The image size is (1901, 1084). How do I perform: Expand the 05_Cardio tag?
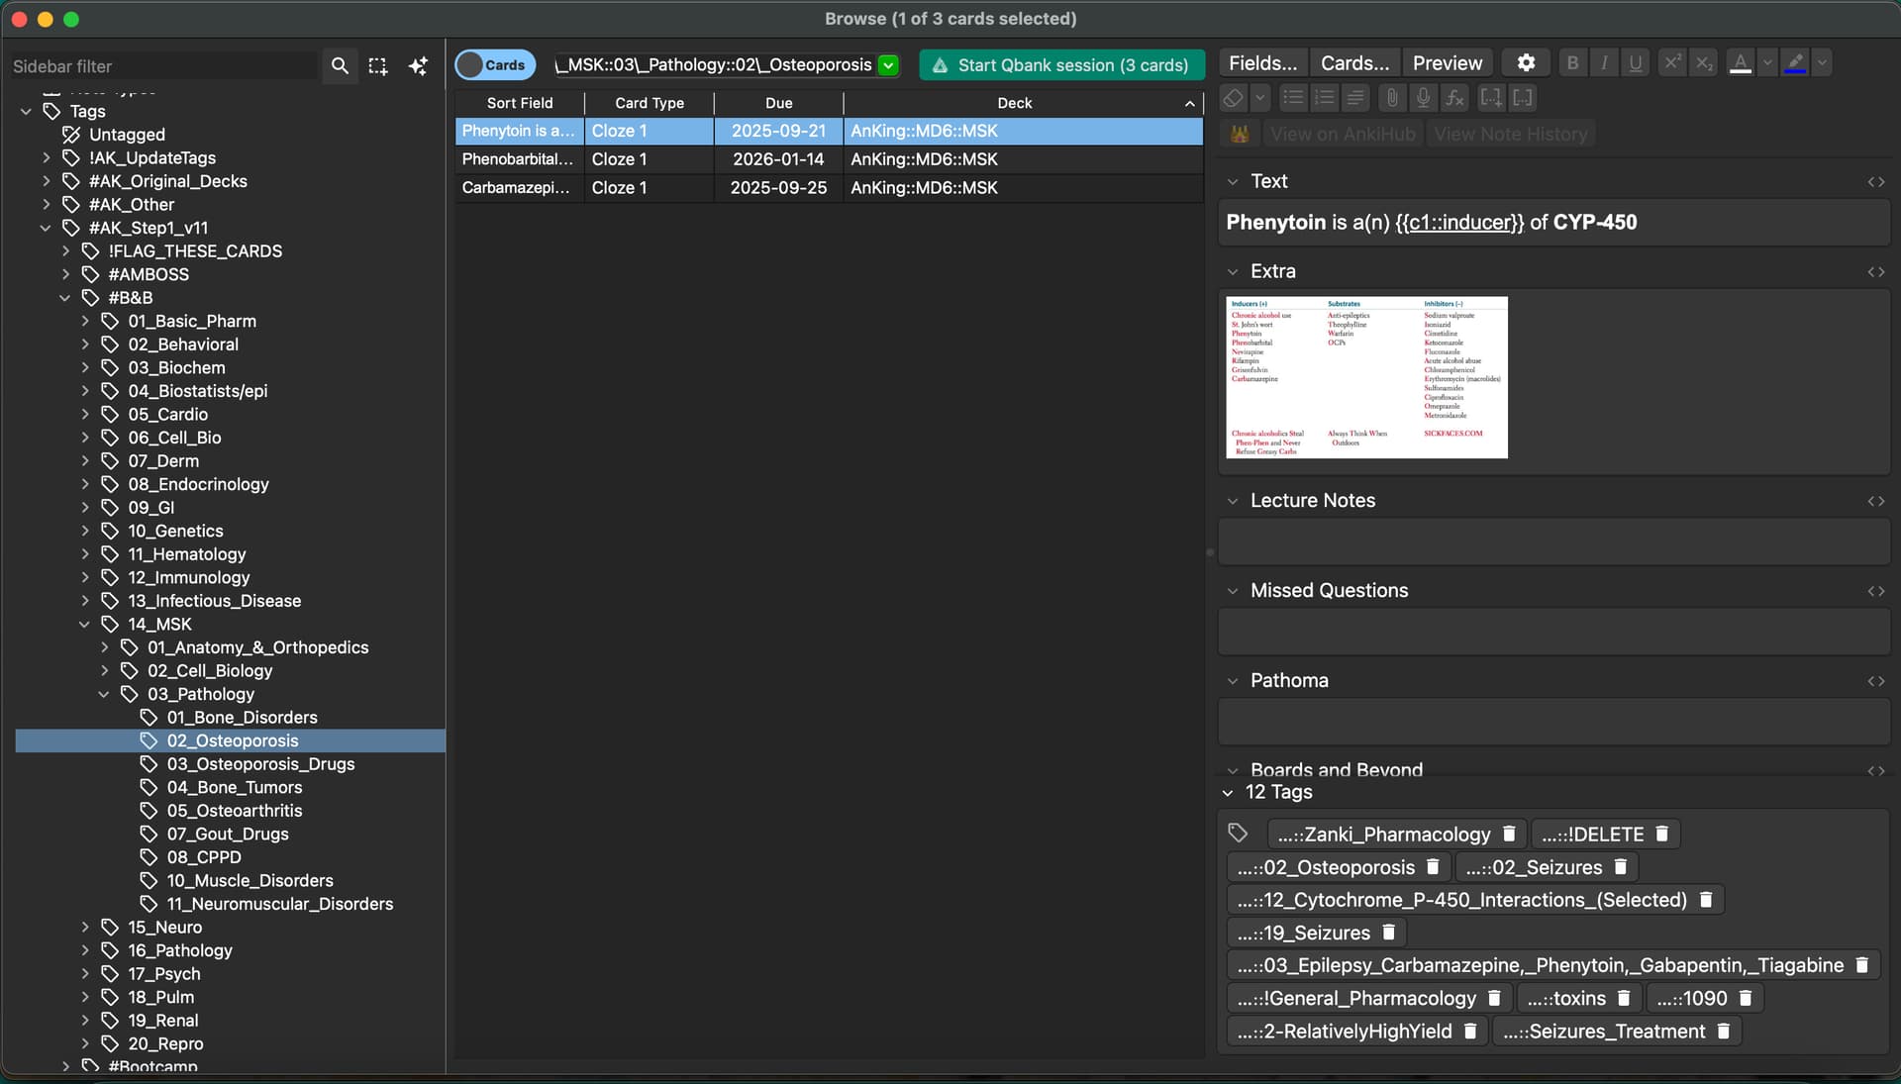[85, 415]
